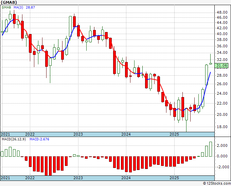
Task: Click the 42.00 price axis label
Action: [222, 28]
